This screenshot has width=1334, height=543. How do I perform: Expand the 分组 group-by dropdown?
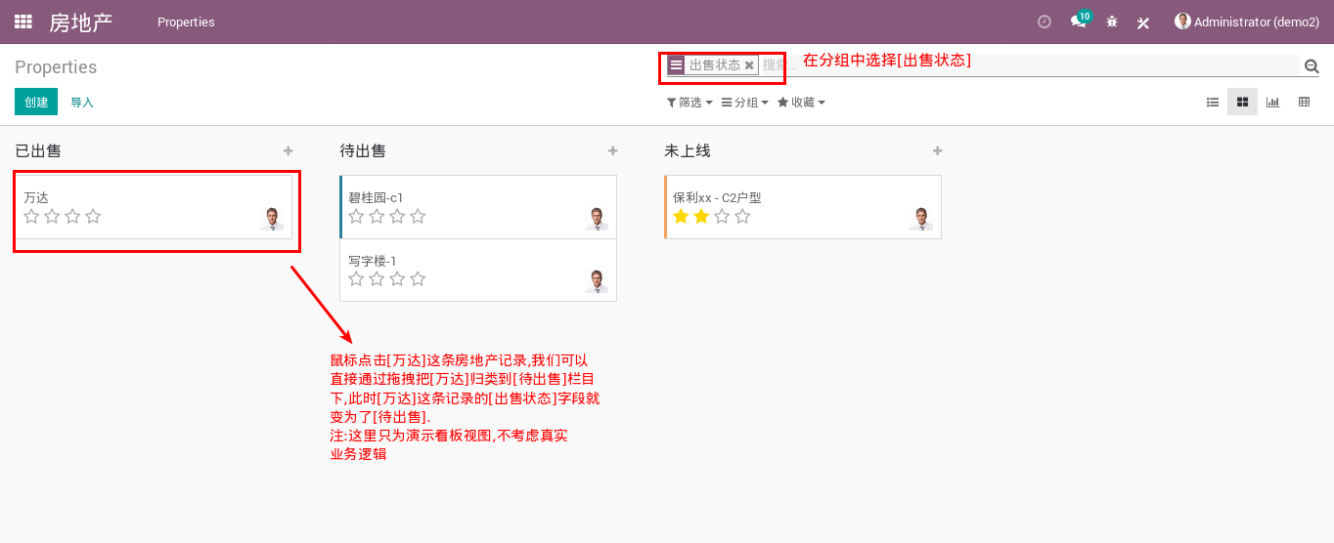coord(744,103)
